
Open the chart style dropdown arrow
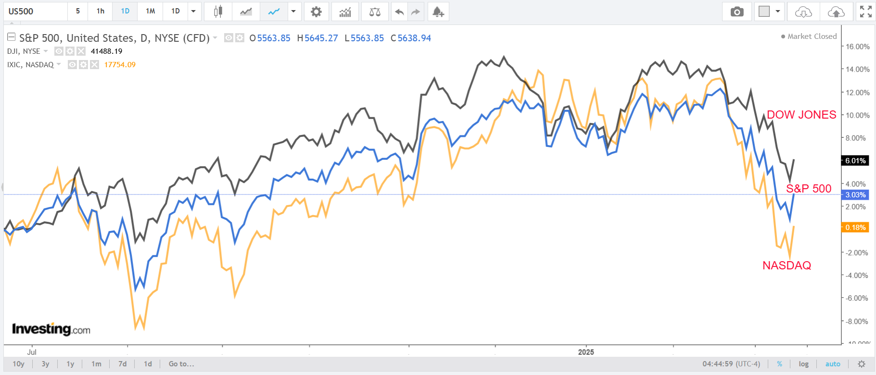click(x=293, y=12)
